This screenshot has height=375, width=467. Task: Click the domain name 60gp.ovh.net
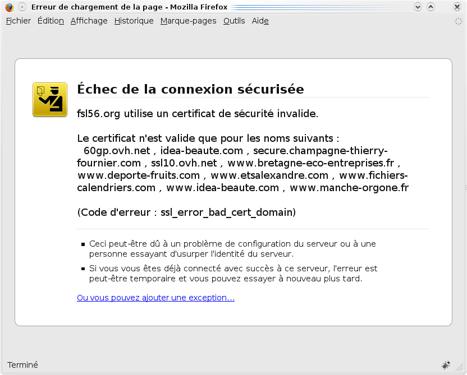coord(117,151)
